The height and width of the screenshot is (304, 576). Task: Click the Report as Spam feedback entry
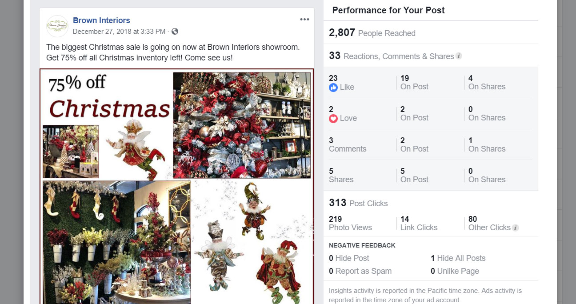(360, 271)
